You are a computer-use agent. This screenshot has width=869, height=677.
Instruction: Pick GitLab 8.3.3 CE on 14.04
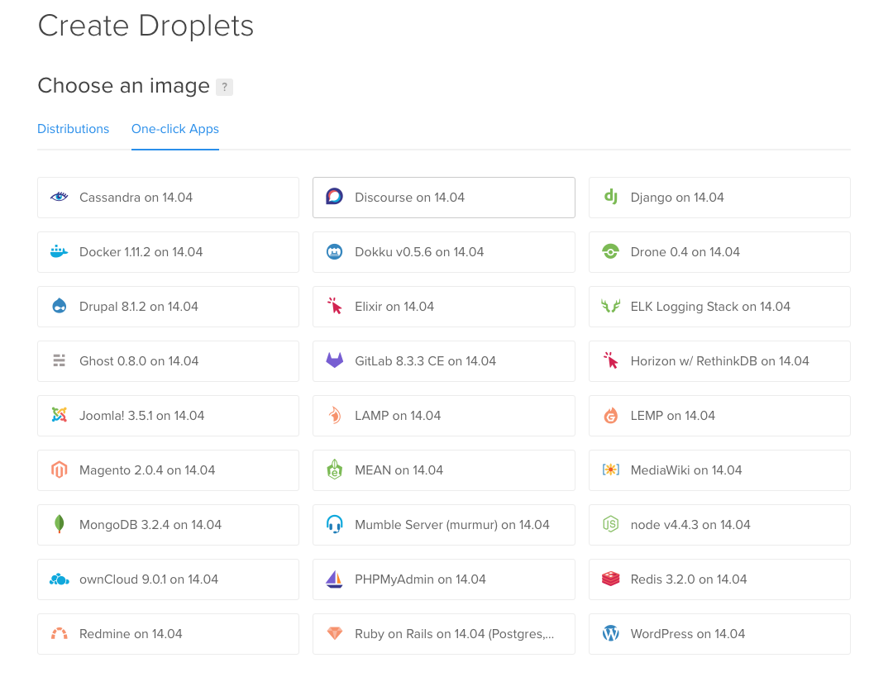click(x=444, y=361)
